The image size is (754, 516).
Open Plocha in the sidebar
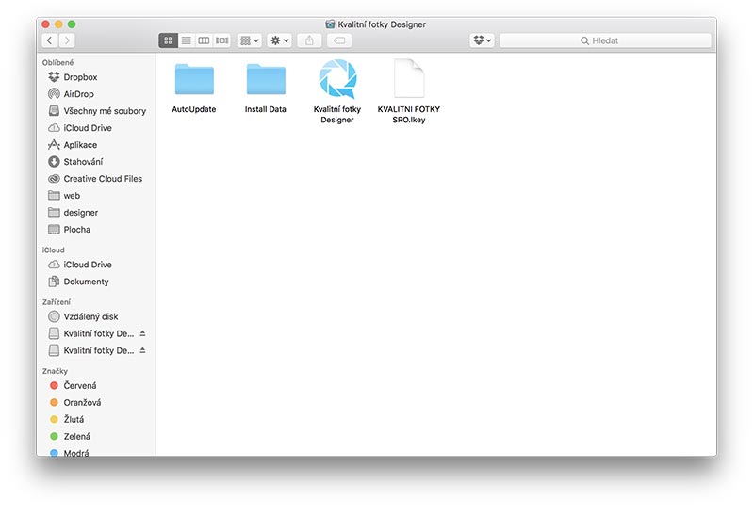[77, 229]
